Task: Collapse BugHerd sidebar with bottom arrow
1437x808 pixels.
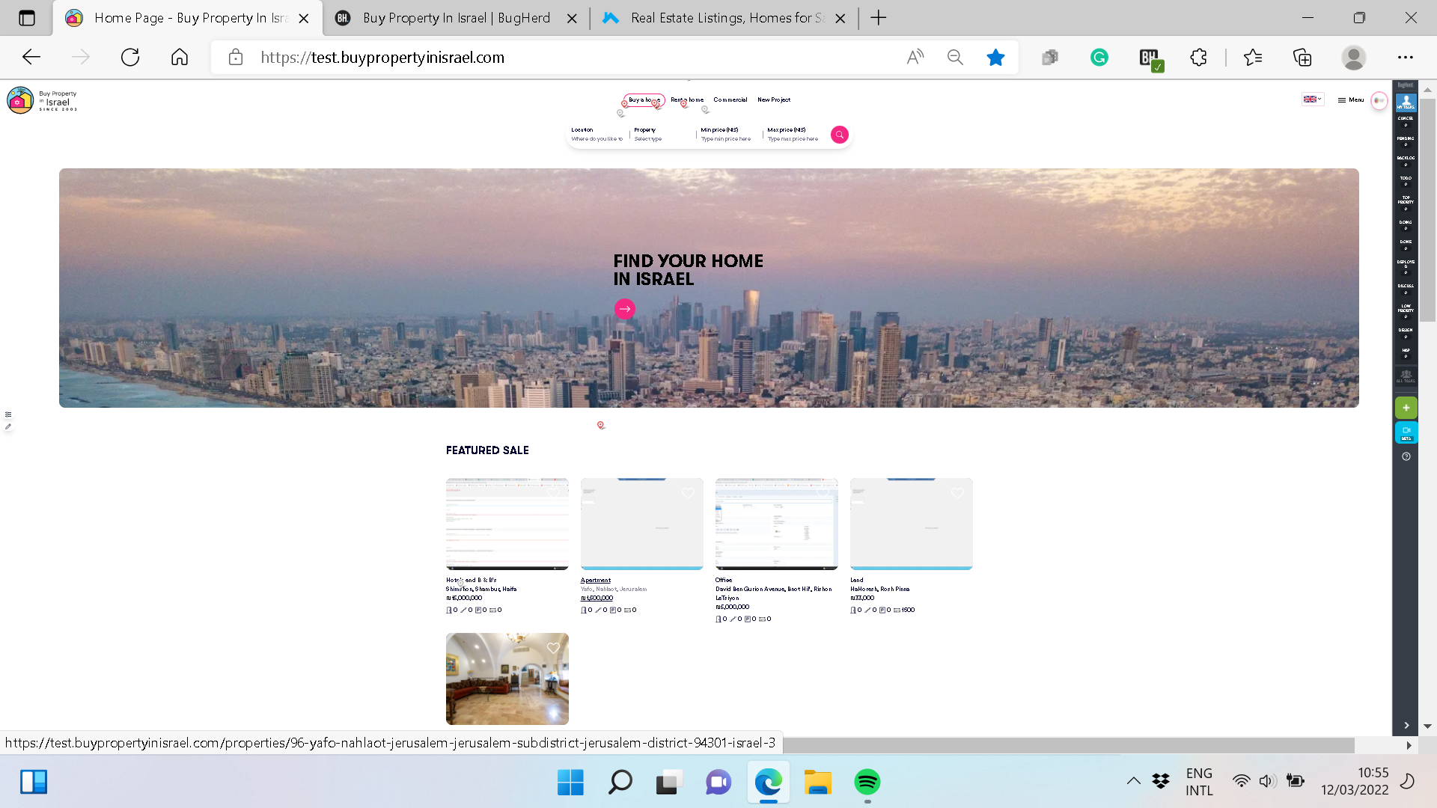Action: coord(1406,725)
